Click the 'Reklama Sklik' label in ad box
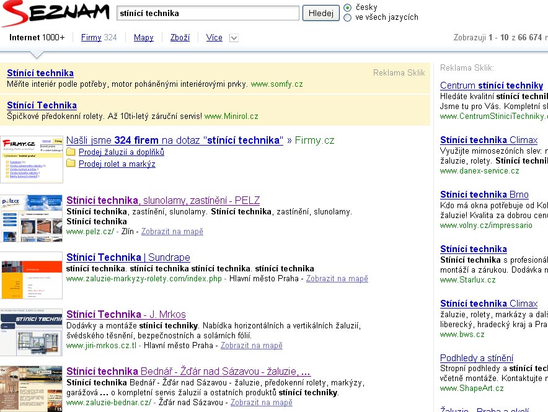The width and height of the screenshot is (548, 412). (399, 72)
